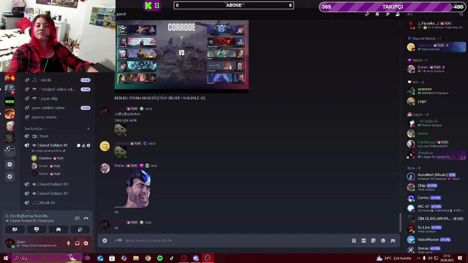Open AuraNest [Music] bot profile
The height and width of the screenshot is (263, 468).
coord(436,177)
